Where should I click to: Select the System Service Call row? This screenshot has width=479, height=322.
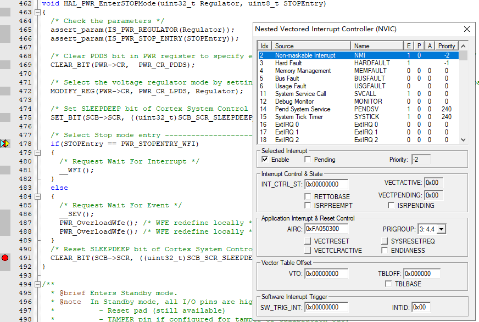coord(358,94)
